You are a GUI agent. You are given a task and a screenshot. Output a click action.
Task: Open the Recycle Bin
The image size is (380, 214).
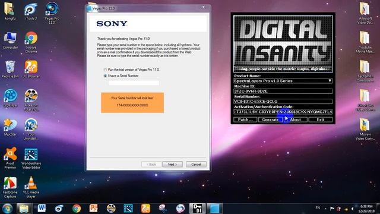coord(10,69)
